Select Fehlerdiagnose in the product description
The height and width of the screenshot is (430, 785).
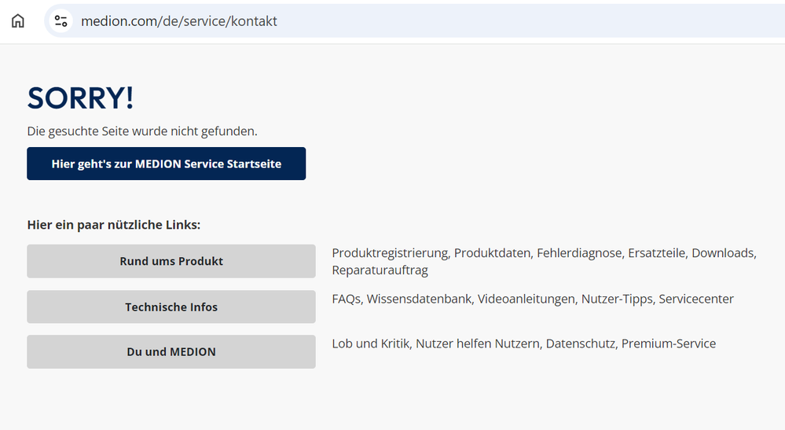coord(580,253)
